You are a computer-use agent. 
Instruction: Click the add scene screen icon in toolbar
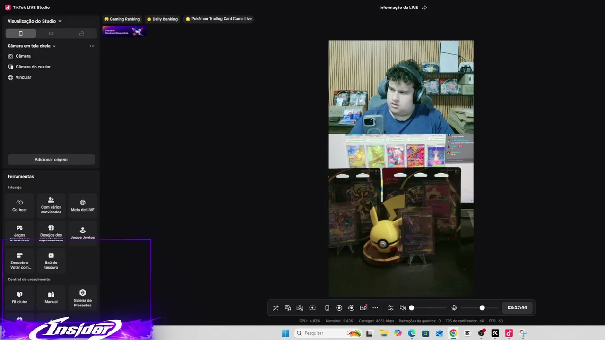(x=312, y=308)
